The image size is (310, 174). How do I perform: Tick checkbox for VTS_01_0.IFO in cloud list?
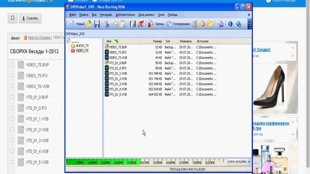coord(12,108)
